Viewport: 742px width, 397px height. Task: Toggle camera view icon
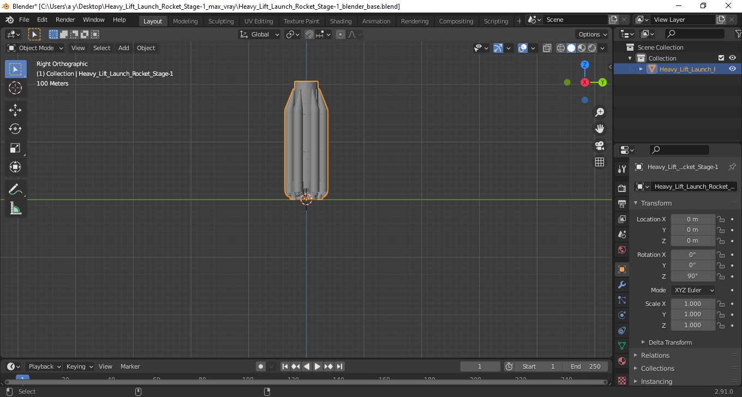[600, 146]
